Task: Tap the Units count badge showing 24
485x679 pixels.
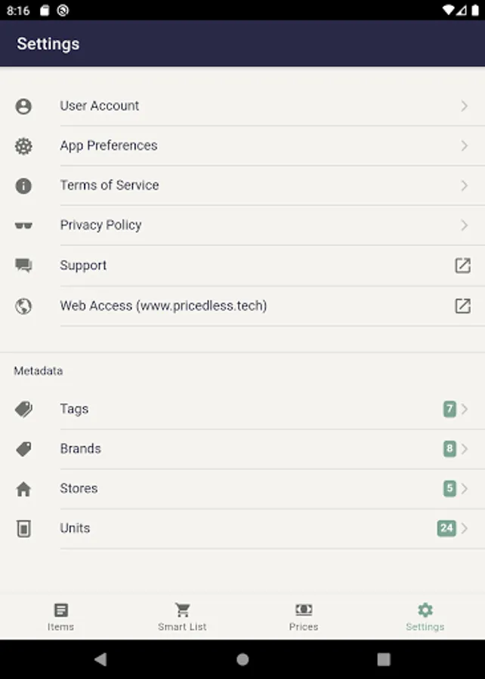Action: [446, 528]
